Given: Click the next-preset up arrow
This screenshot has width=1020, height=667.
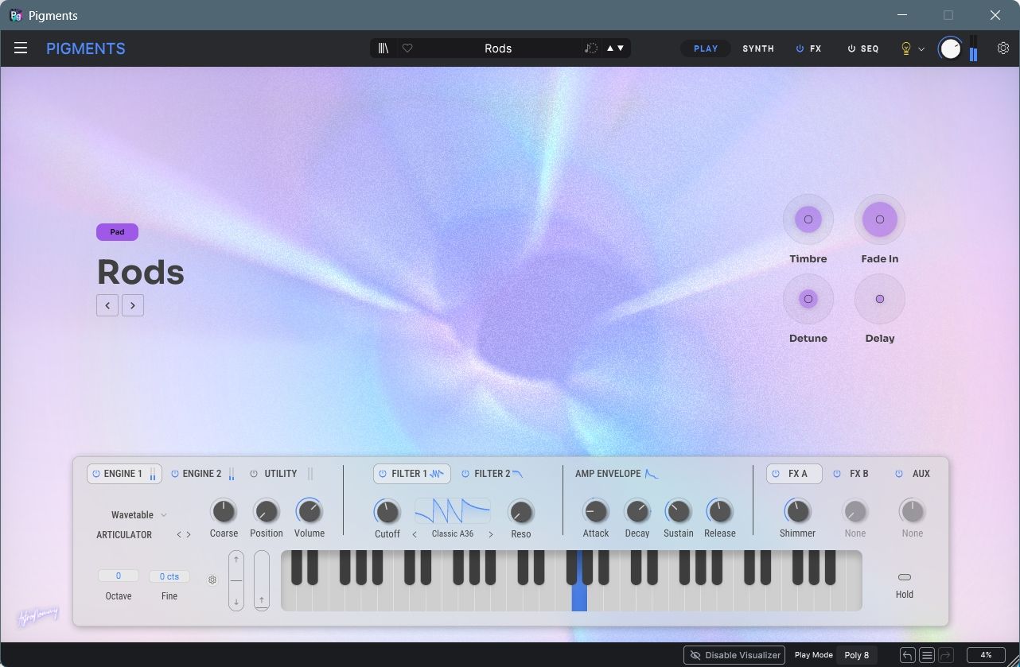Looking at the screenshot, I should tap(609, 48).
